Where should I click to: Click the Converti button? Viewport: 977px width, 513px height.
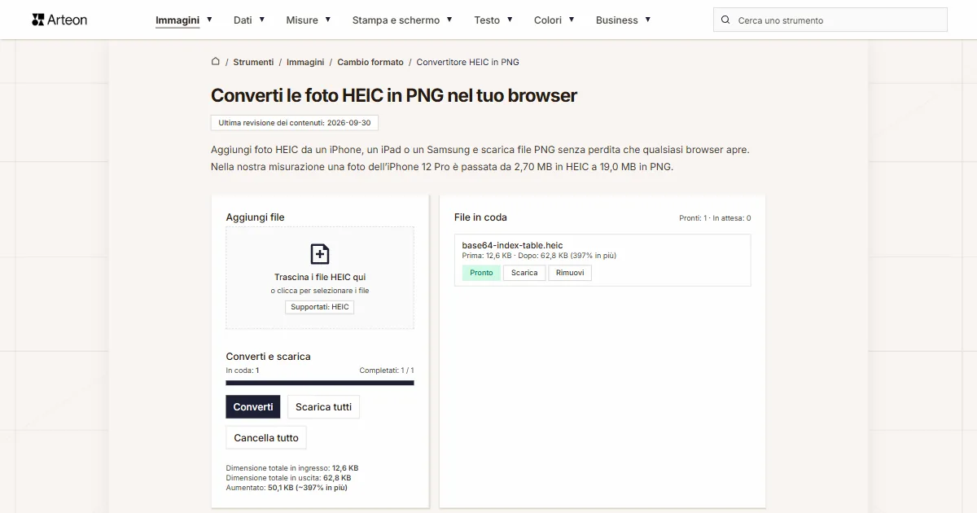pos(253,406)
